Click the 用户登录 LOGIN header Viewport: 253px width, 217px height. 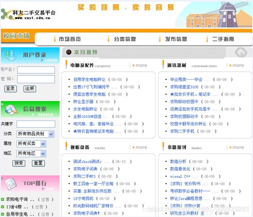(x=30, y=55)
